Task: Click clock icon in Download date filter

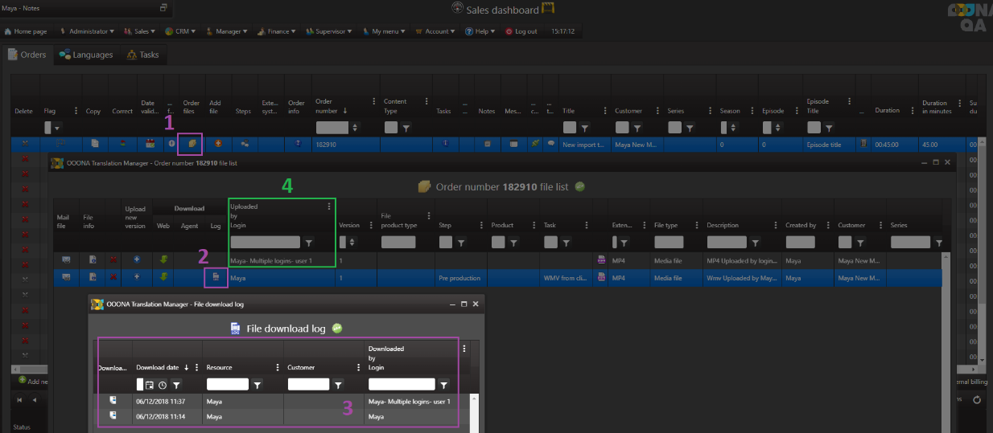Action: click(162, 385)
